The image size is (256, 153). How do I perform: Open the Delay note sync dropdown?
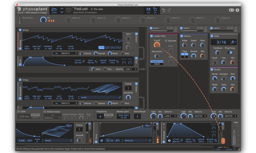(234, 42)
